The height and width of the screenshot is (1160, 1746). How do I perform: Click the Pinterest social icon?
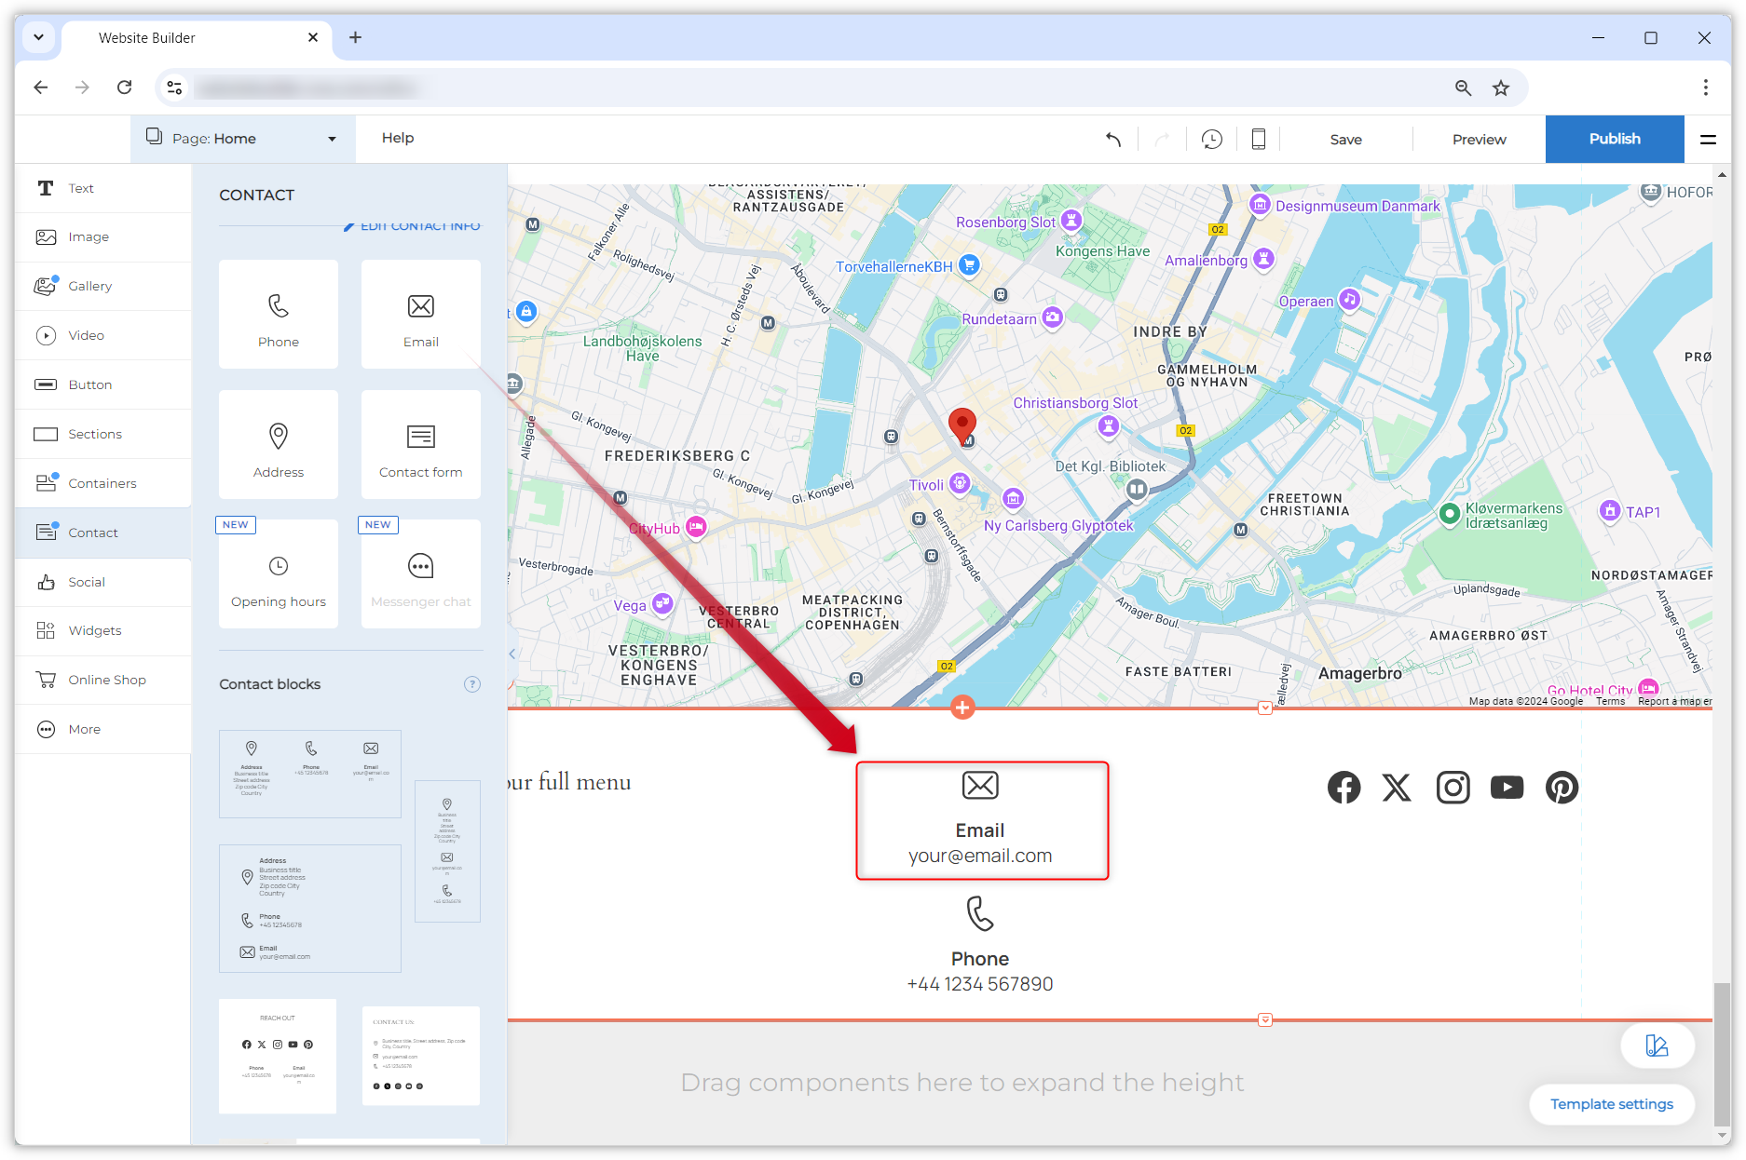pos(1562,788)
